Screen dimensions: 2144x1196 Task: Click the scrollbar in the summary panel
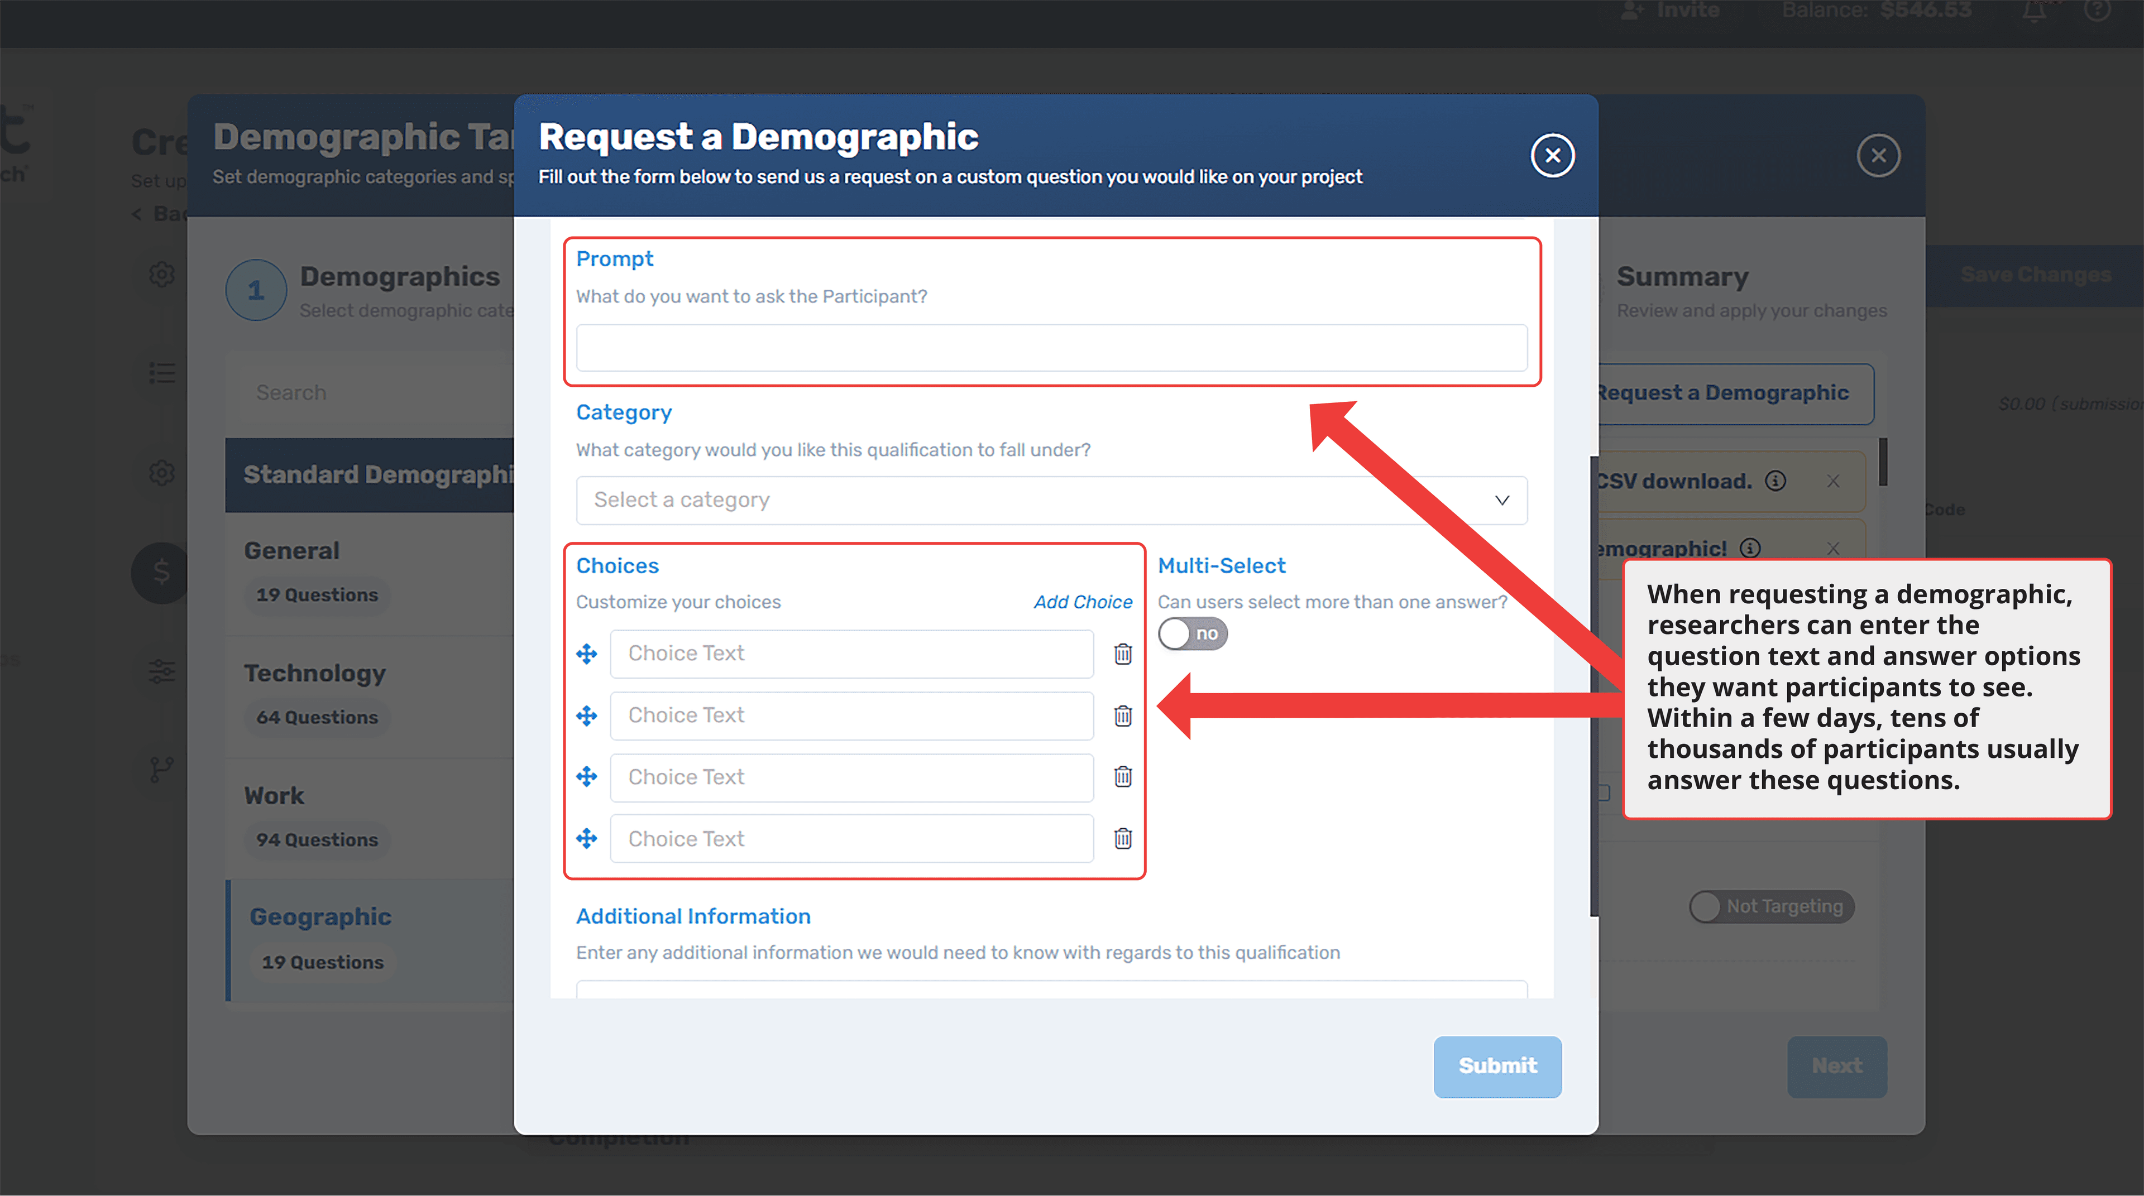coord(1883,463)
